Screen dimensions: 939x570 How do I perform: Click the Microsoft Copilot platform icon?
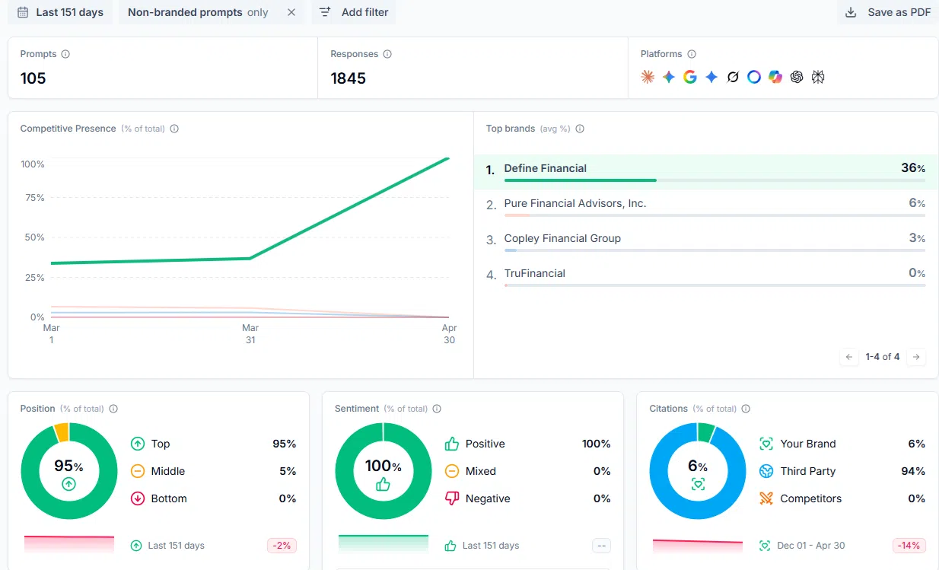pyautogui.click(x=775, y=77)
